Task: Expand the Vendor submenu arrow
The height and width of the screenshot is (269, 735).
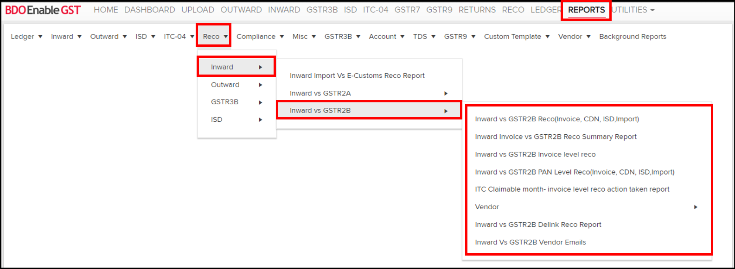Action: click(695, 207)
